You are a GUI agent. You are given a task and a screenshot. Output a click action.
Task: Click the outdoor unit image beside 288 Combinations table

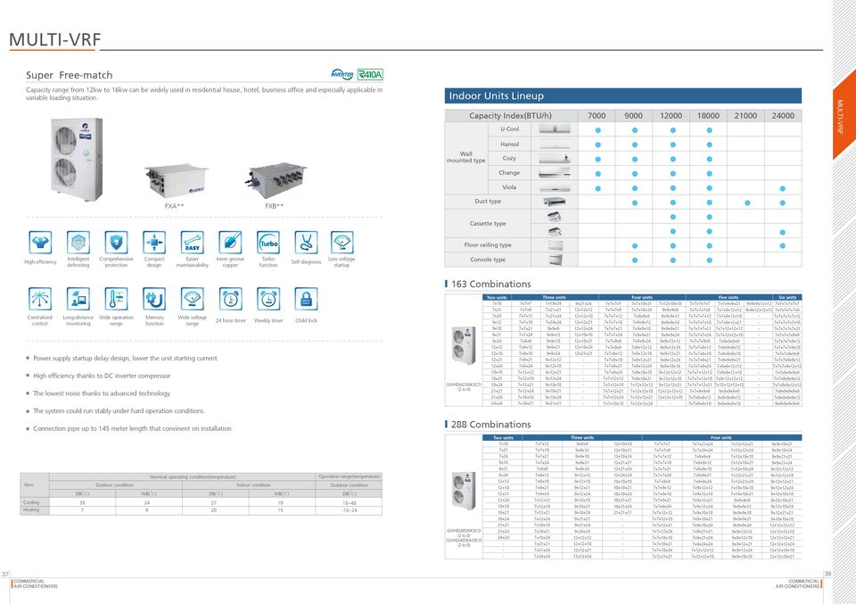pos(464,491)
